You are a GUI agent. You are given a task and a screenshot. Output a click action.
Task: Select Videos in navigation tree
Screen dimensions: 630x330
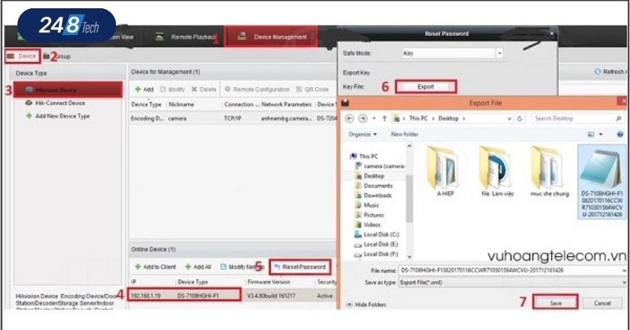(368, 224)
